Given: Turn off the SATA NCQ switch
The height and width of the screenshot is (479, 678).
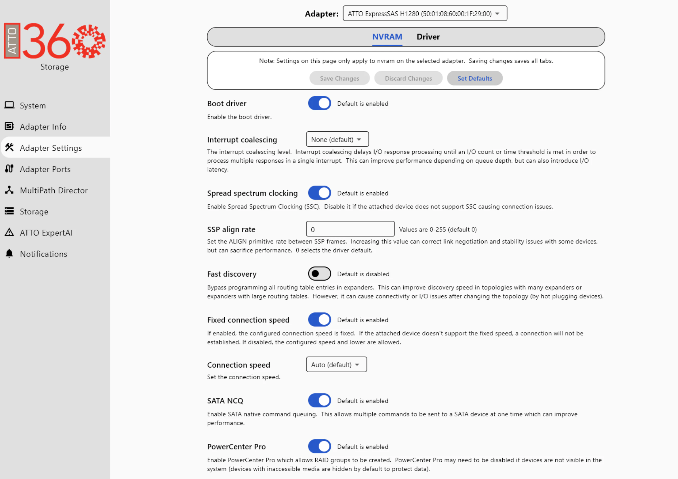Looking at the screenshot, I should (320, 401).
